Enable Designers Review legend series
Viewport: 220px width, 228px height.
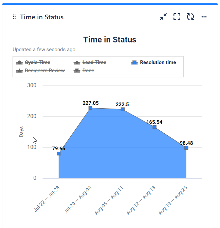click(x=44, y=71)
